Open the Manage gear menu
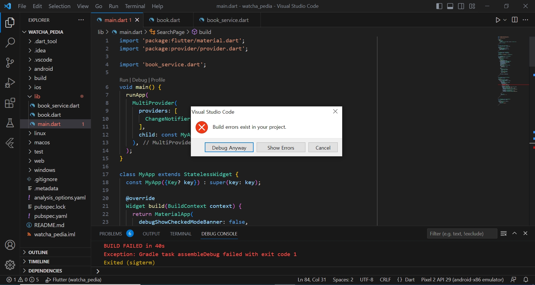535x285 pixels. [10, 265]
